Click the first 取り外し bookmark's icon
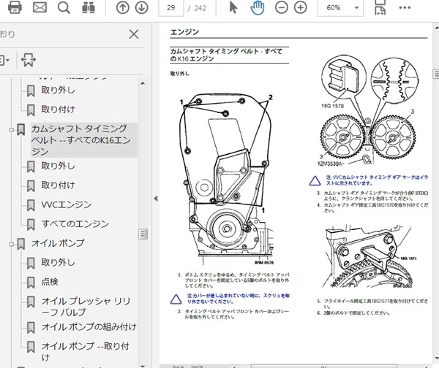439x368 pixels. [31, 91]
